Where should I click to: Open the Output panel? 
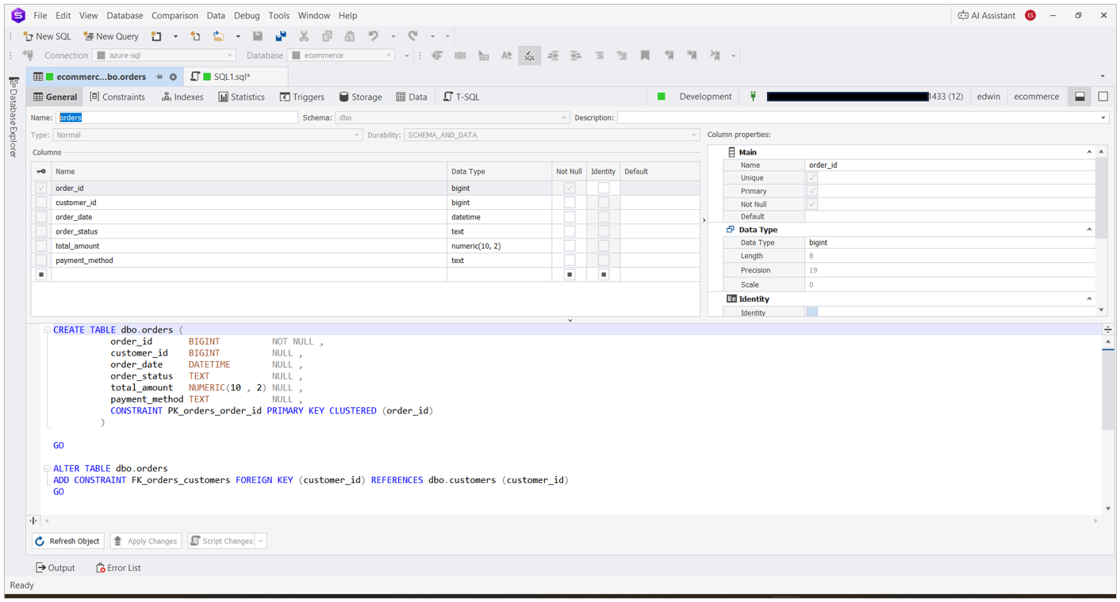tap(56, 568)
